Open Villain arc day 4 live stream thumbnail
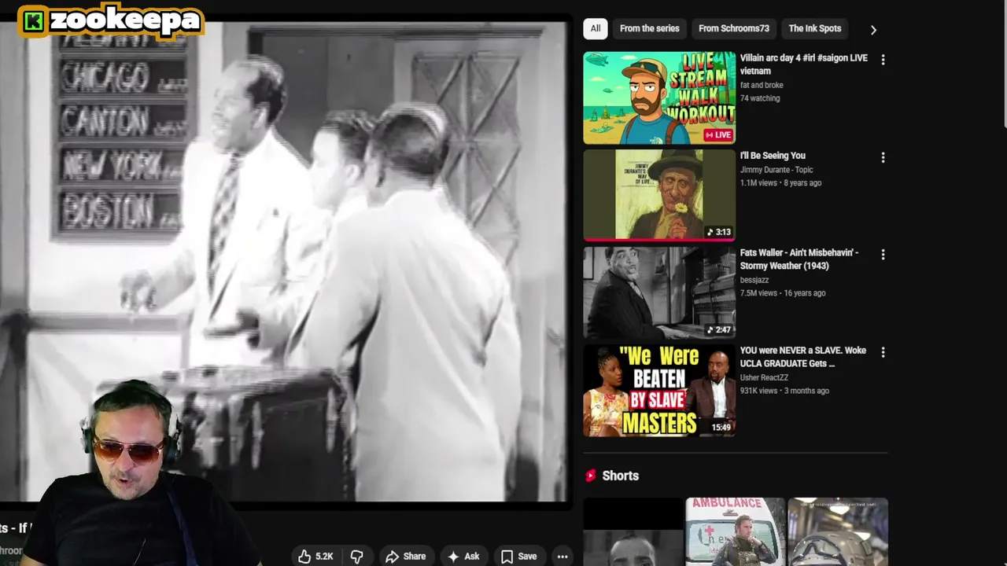The height and width of the screenshot is (566, 1007). pyautogui.click(x=659, y=98)
